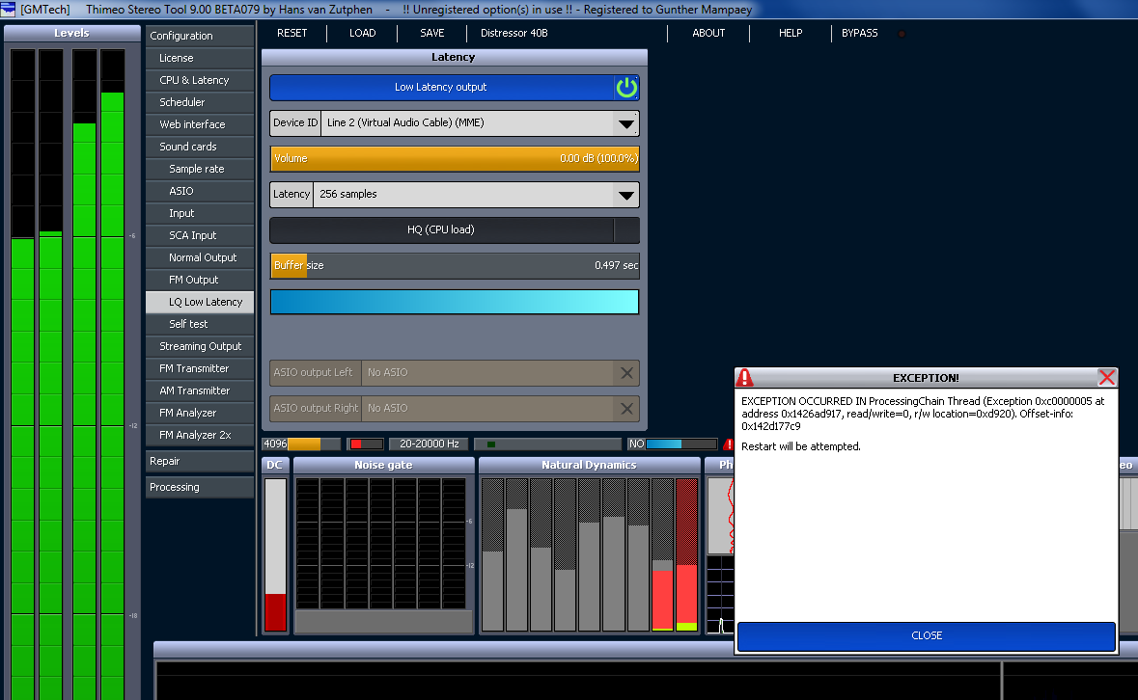Close EXCEPTION dialog with red X
Image resolution: width=1138 pixels, height=700 pixels.
1106,378
